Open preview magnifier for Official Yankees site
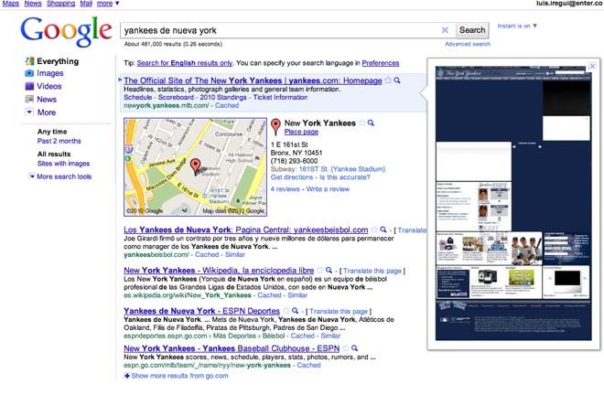604x395 pixels. point(397,80)
